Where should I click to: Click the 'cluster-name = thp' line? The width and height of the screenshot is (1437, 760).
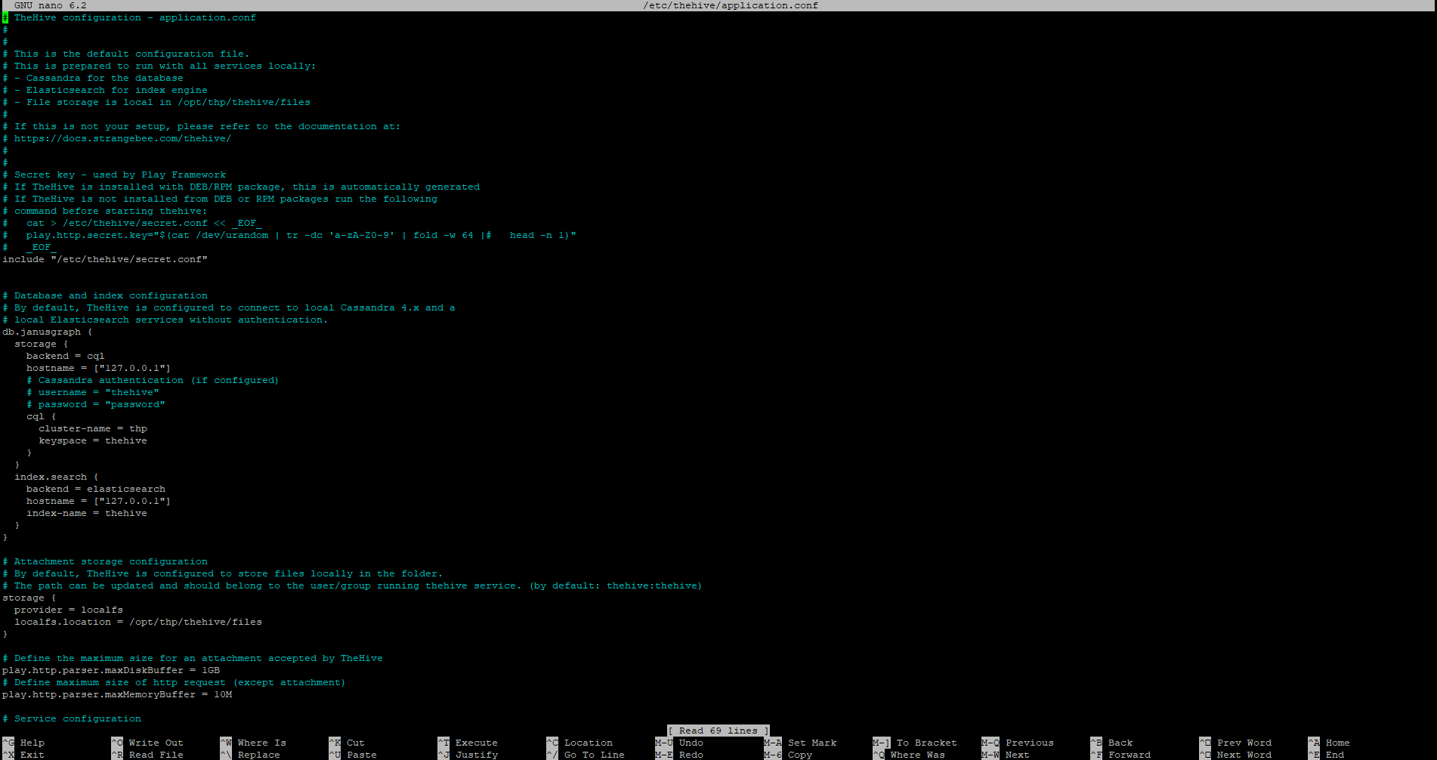click(93, 428)
